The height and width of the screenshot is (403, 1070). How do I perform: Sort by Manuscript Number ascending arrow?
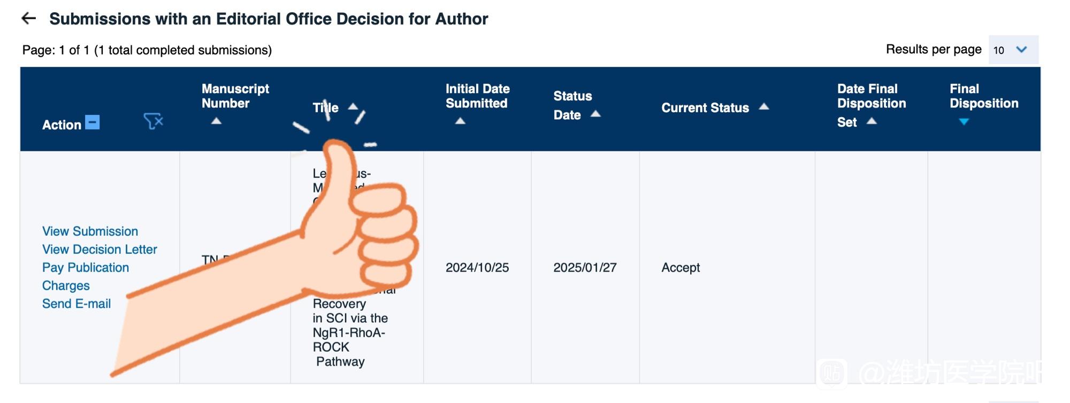click(x=216, y=121)
